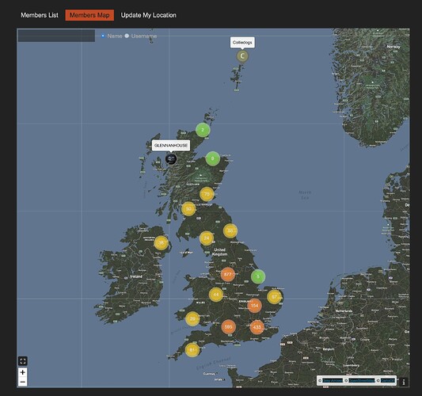Open the yellow cluster on England's northeast coast

point(230,230)
